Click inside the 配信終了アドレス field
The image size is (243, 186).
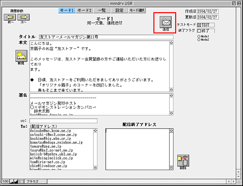click(137, 149)
